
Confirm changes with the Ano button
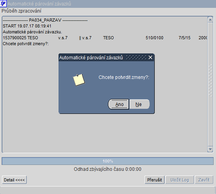click(119, 104)
